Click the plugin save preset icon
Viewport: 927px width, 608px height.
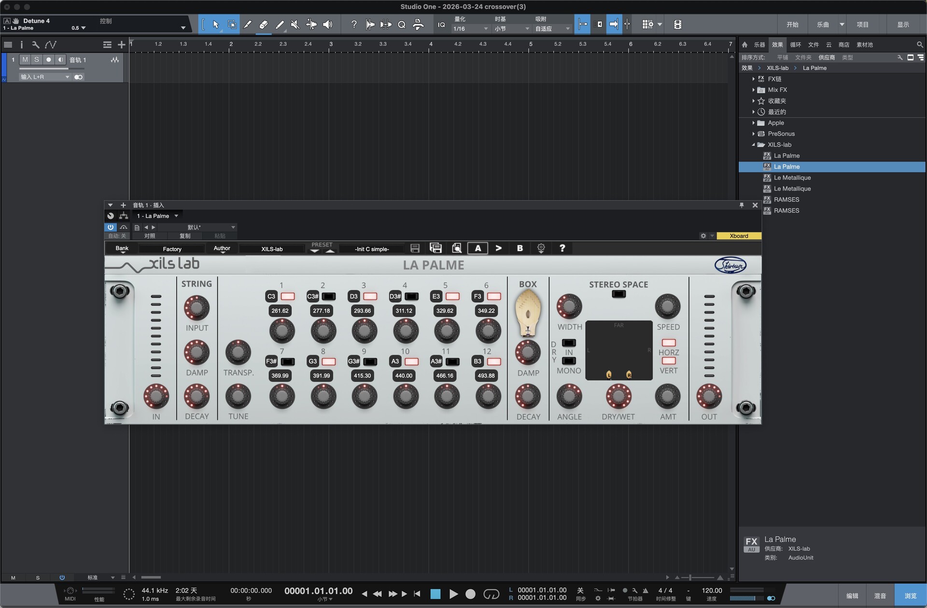[415, 249]
